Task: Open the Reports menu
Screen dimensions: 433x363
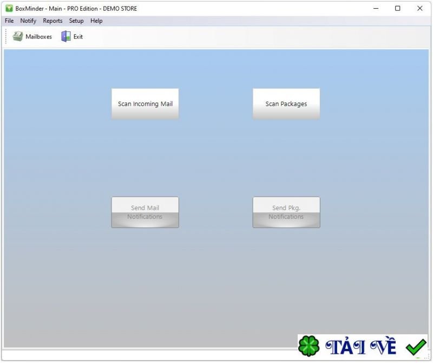Action: pos(52,21)
